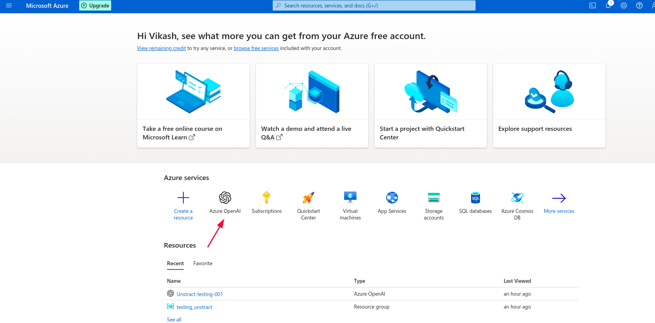This screenshot has width=655, height=323.
Task: Click the 'Azure OpenAI' type cell
Action: [x=369, y=294]
